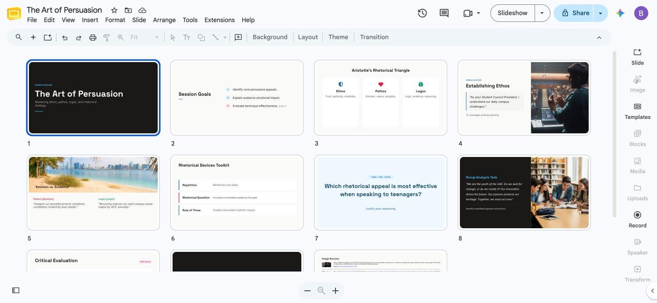Viewport: 657px width, 303px height.
Task: Open the Uploads side panel
Action: click(638, 192)
